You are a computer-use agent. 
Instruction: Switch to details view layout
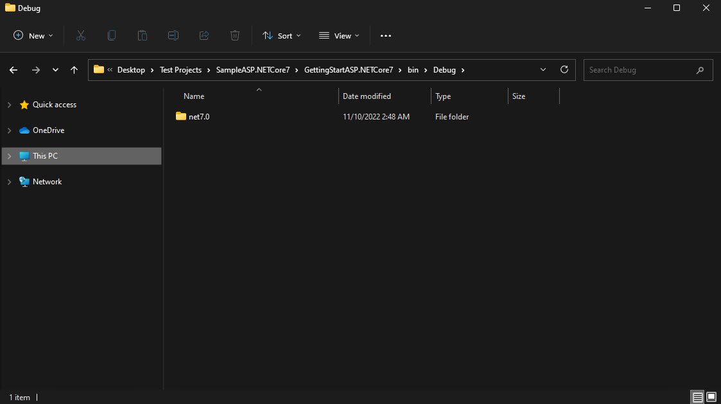697,397
